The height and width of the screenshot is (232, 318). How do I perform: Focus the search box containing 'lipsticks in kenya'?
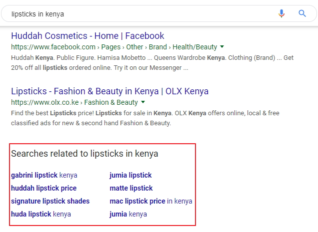pyautogui.click(x=159, y=14)
